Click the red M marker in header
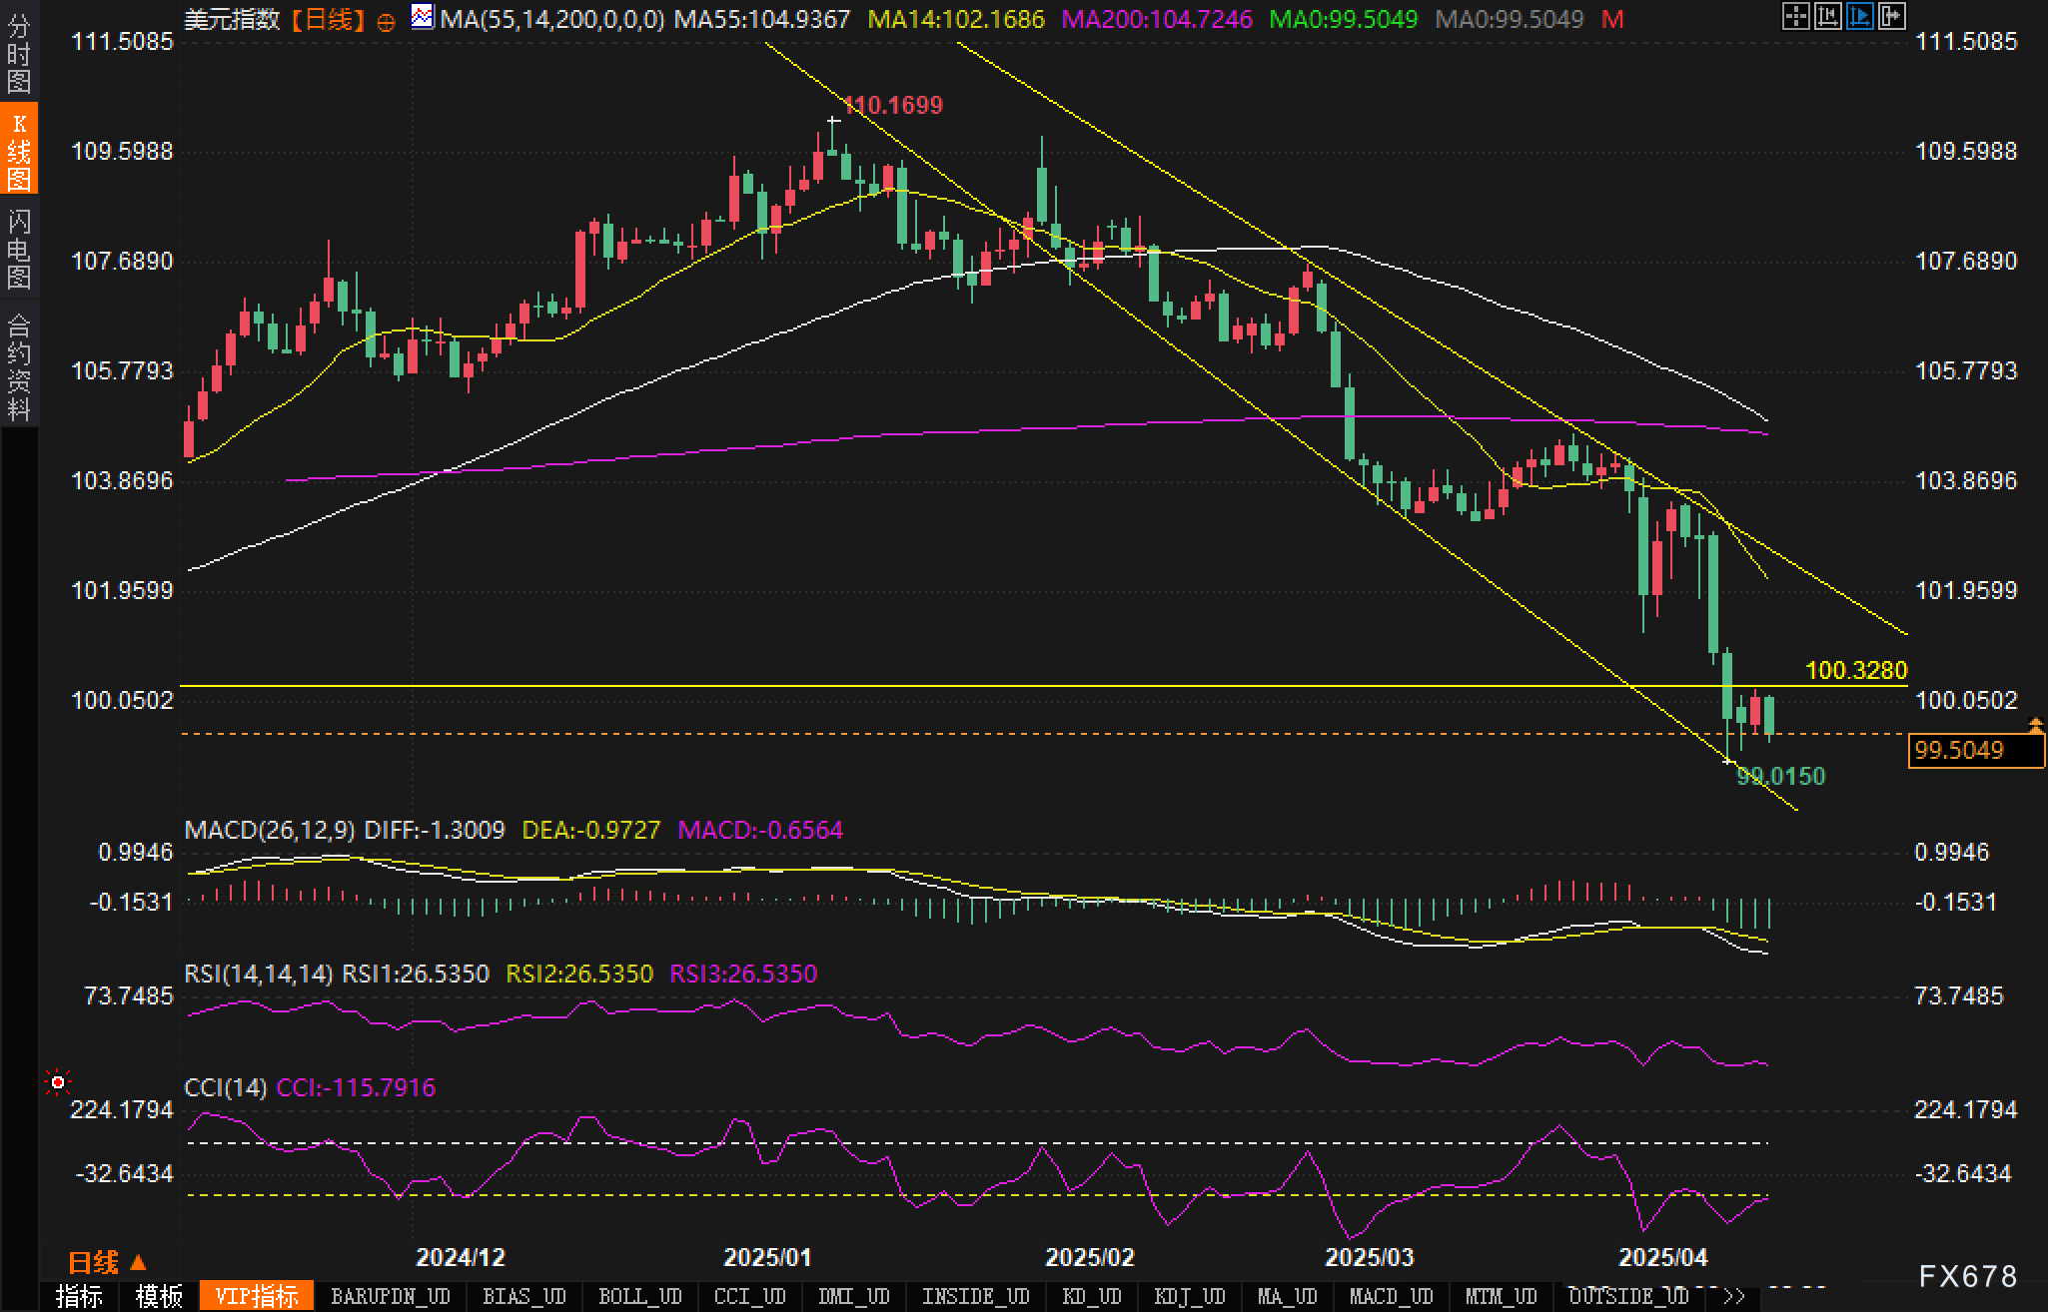 [x=1611, y=19]
